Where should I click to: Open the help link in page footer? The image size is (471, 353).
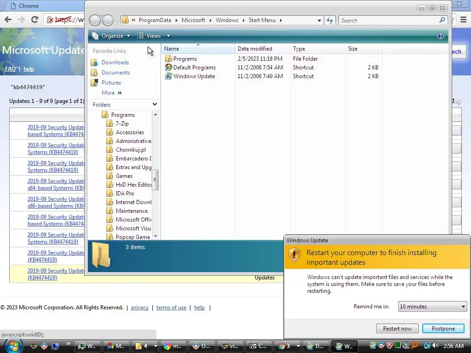(x=200, y=307)
